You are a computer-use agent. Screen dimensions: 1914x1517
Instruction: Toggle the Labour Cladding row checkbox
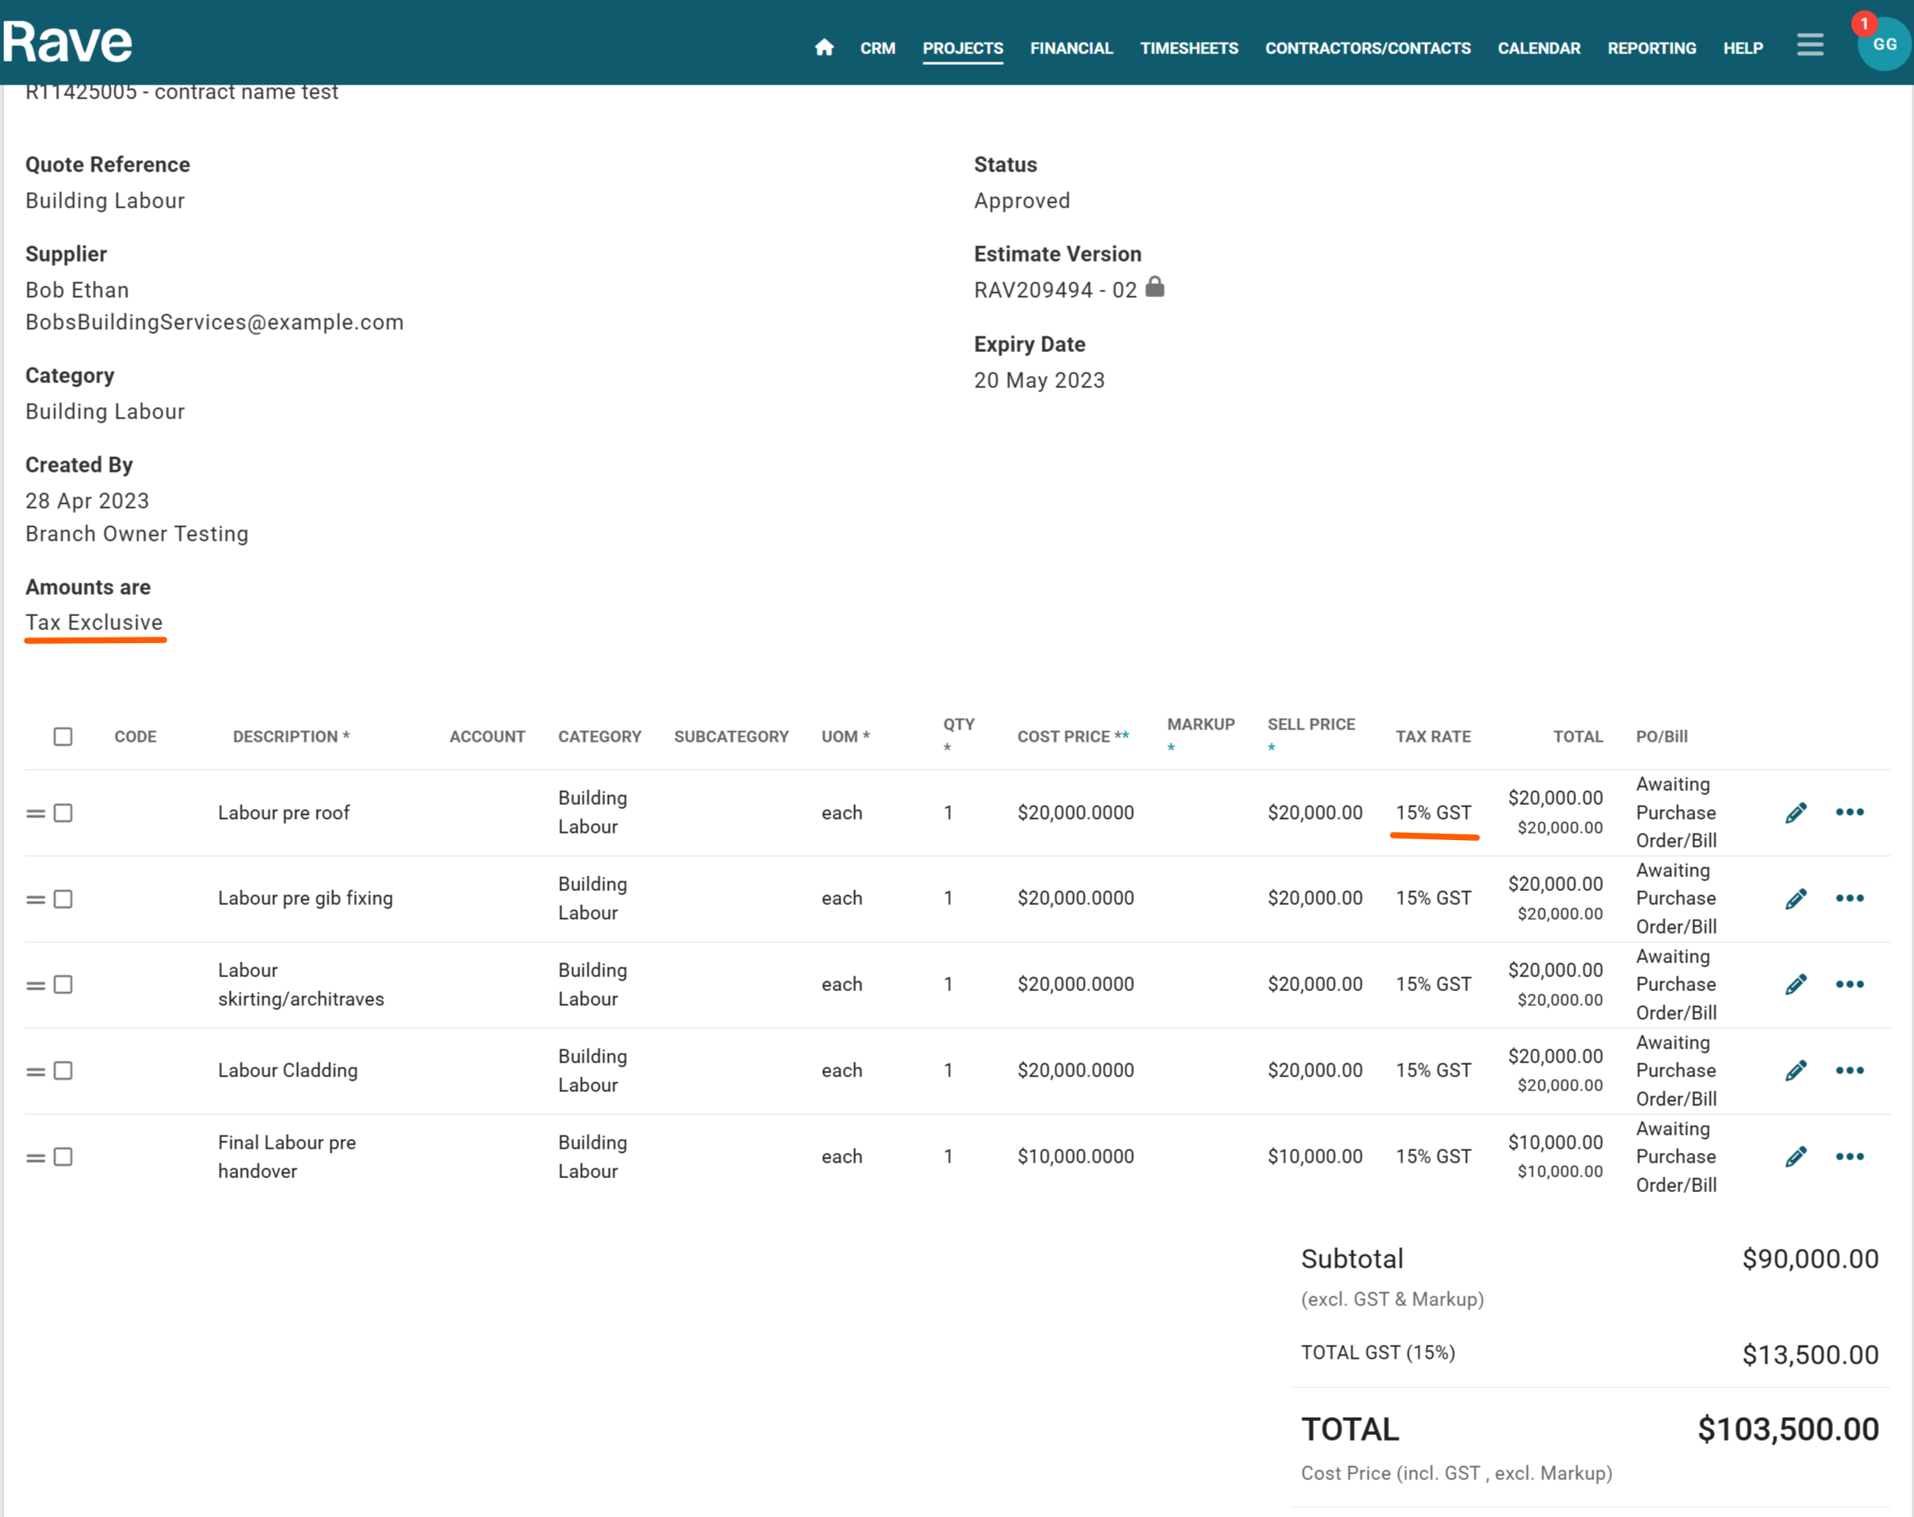(x=63, y=1070)
